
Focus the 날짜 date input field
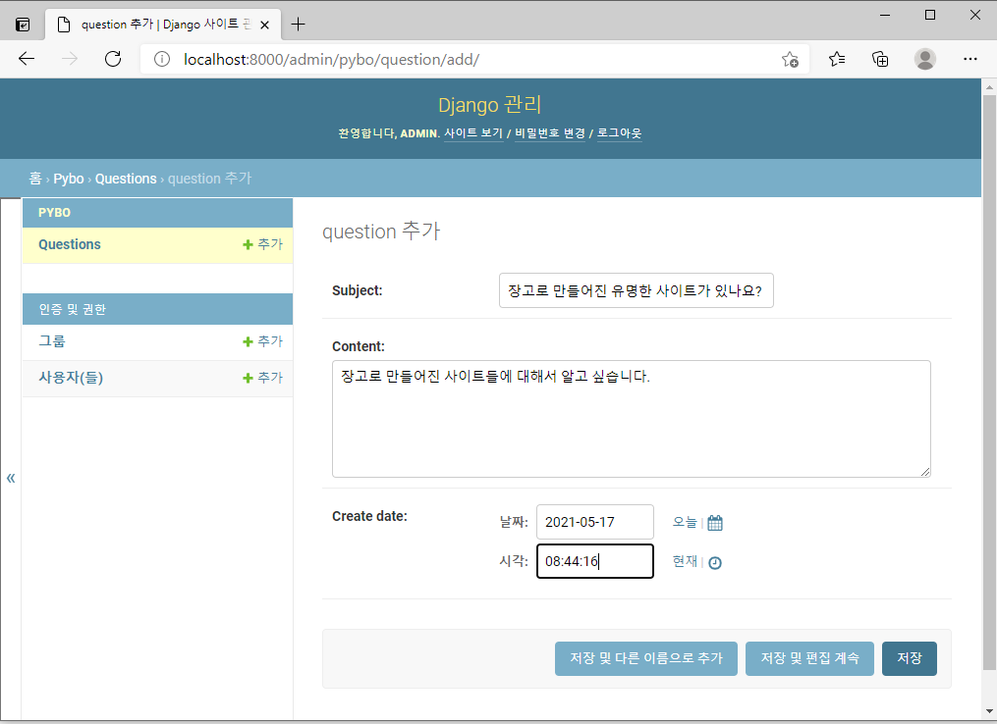595,522
